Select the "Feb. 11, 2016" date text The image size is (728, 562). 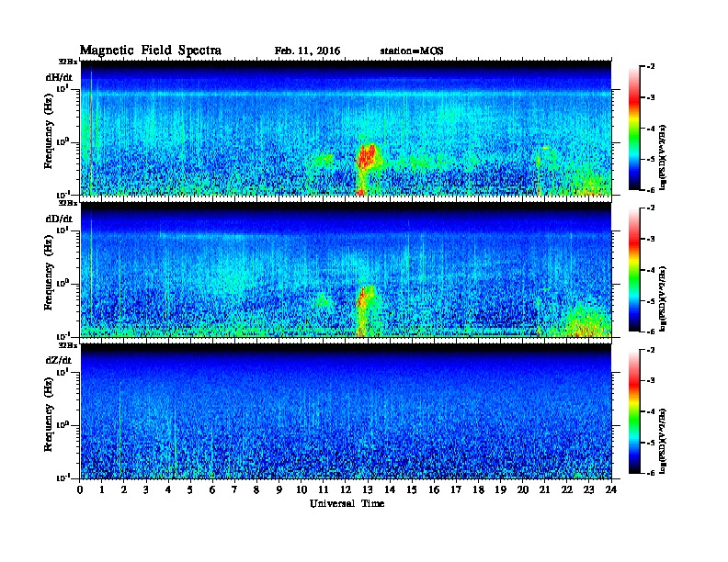pyautogui.click(x=307, y=51)
